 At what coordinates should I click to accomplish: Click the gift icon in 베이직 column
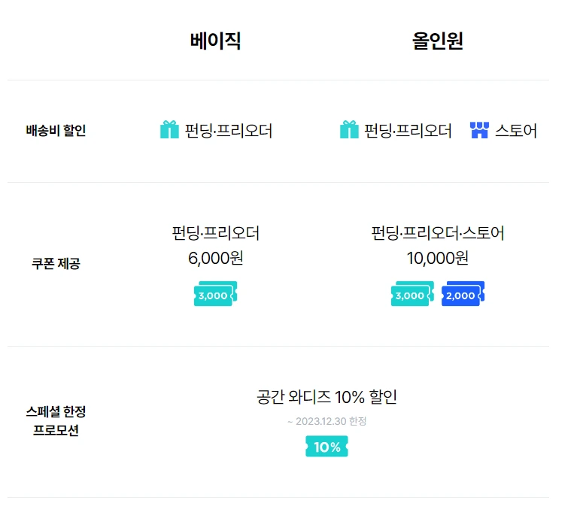point(170,130)
